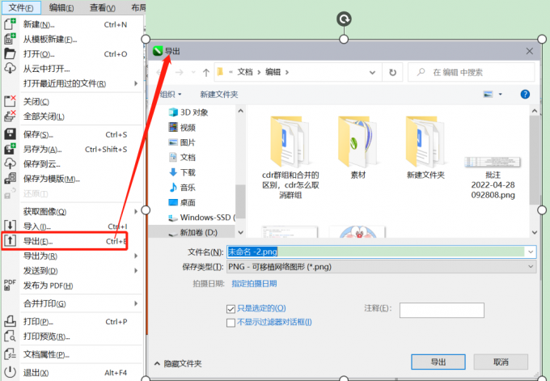Click the Publish to PDF icon
550x381 pixels.
10,285
